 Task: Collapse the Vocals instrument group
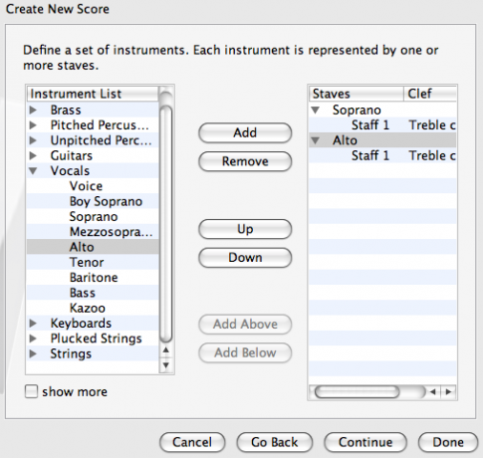33,171
